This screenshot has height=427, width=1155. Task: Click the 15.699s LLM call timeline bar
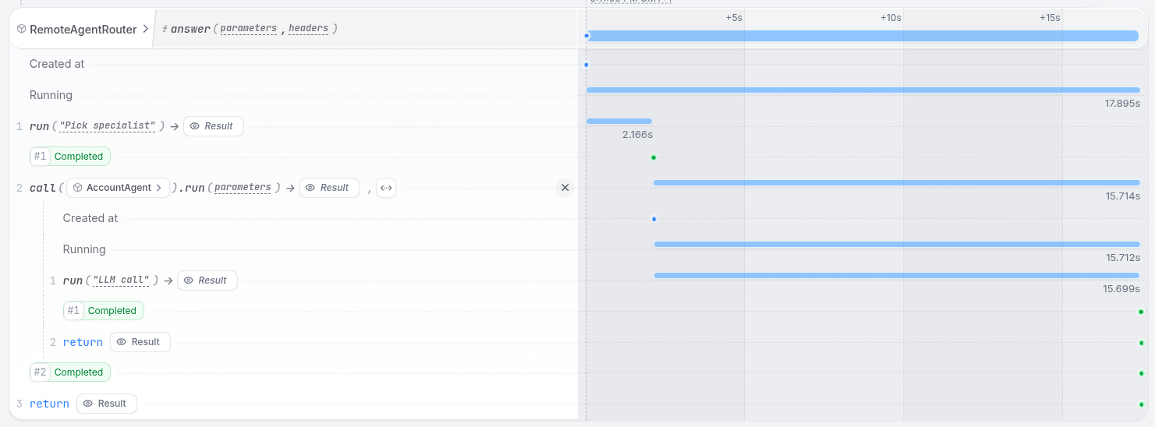point(897,275)
